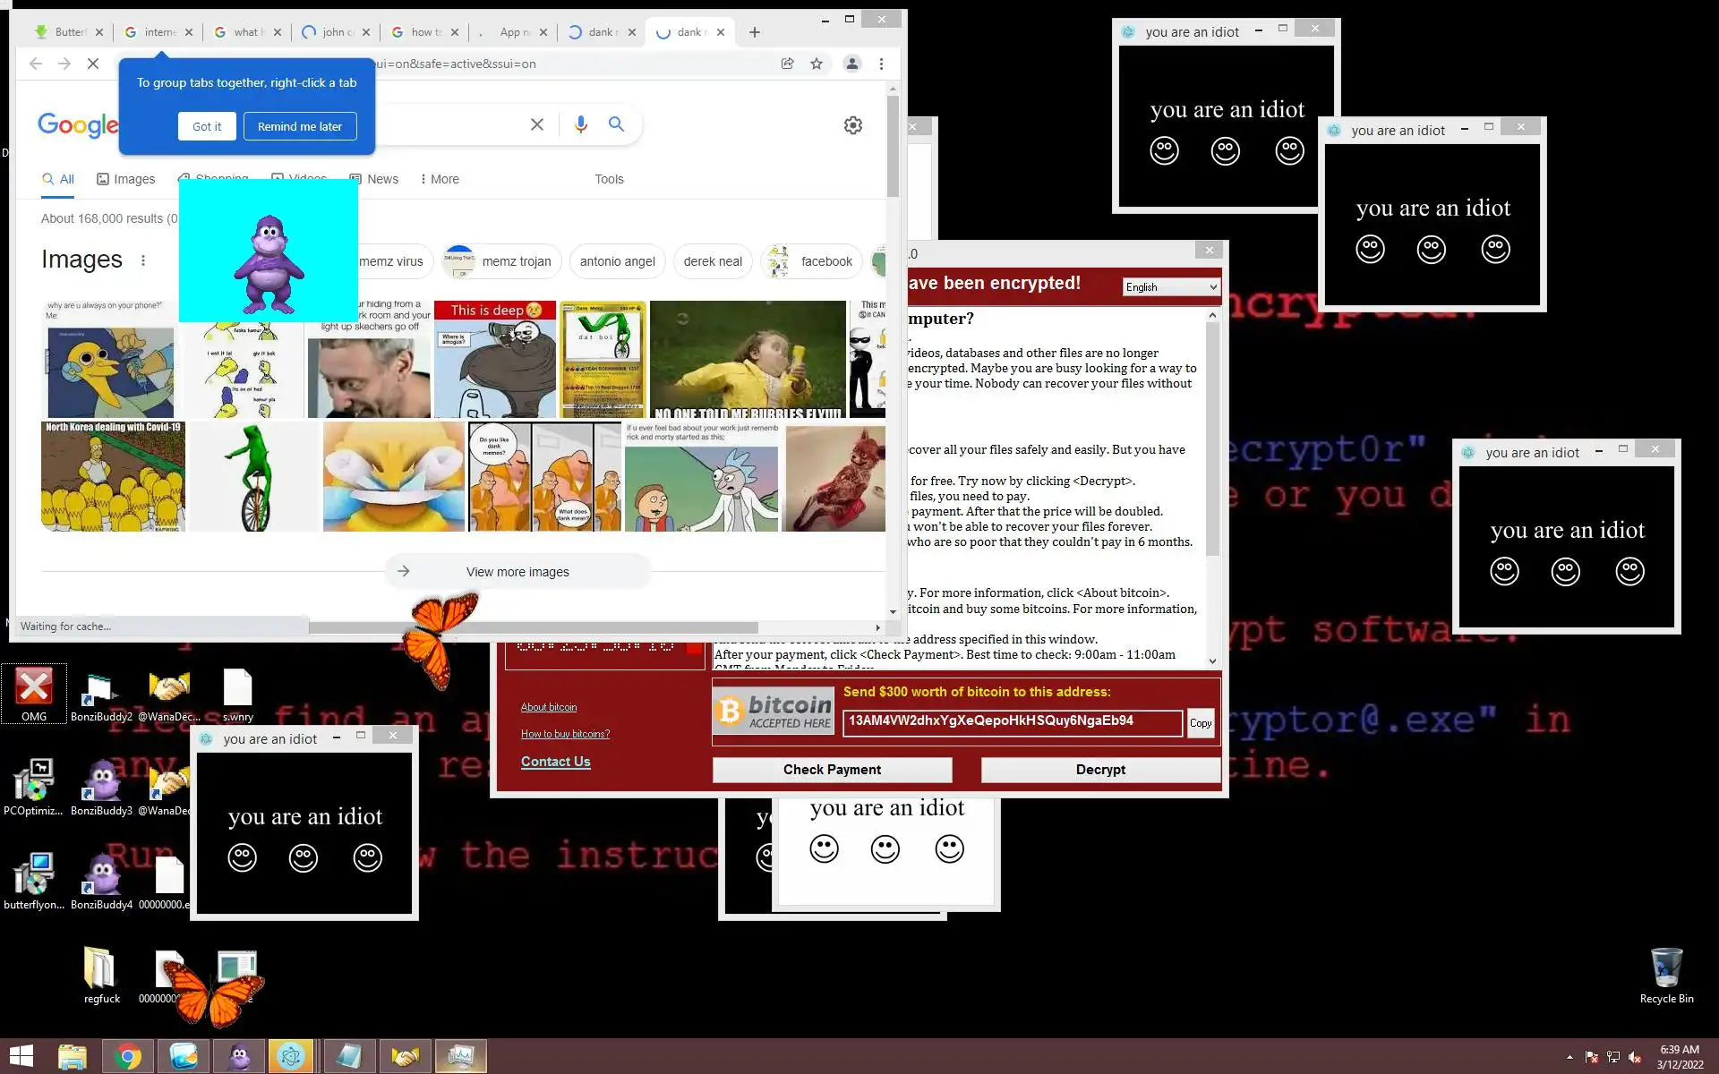Open the Contact Us link
This screenshot has height=1074, width=1719.
tap(555, 762)
